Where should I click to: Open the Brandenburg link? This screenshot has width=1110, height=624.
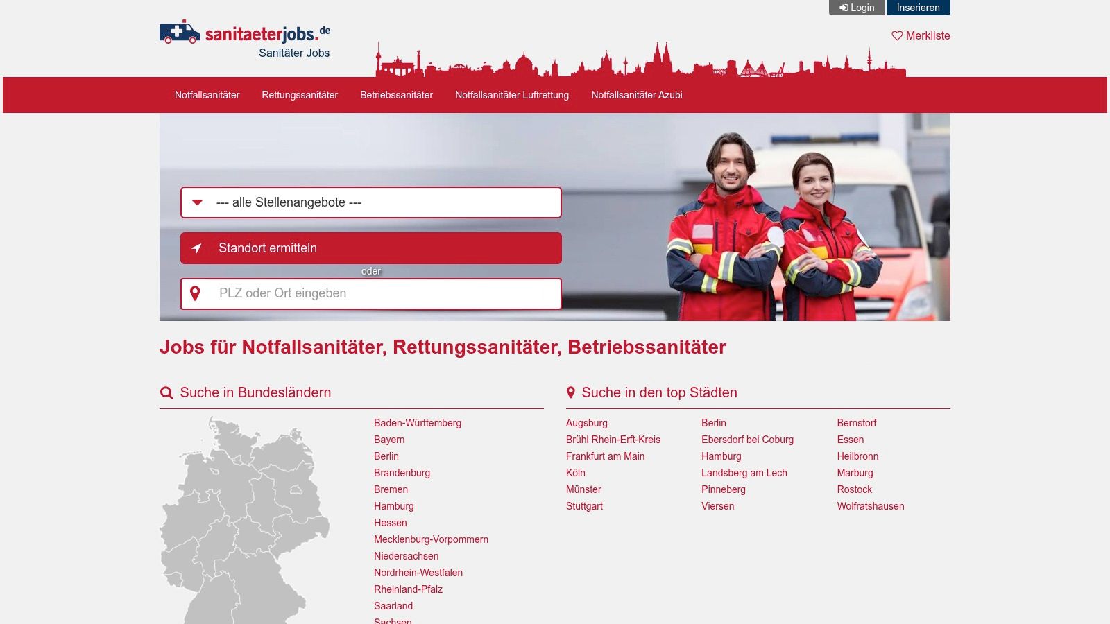pyautogui.click(x=402, y=473)
